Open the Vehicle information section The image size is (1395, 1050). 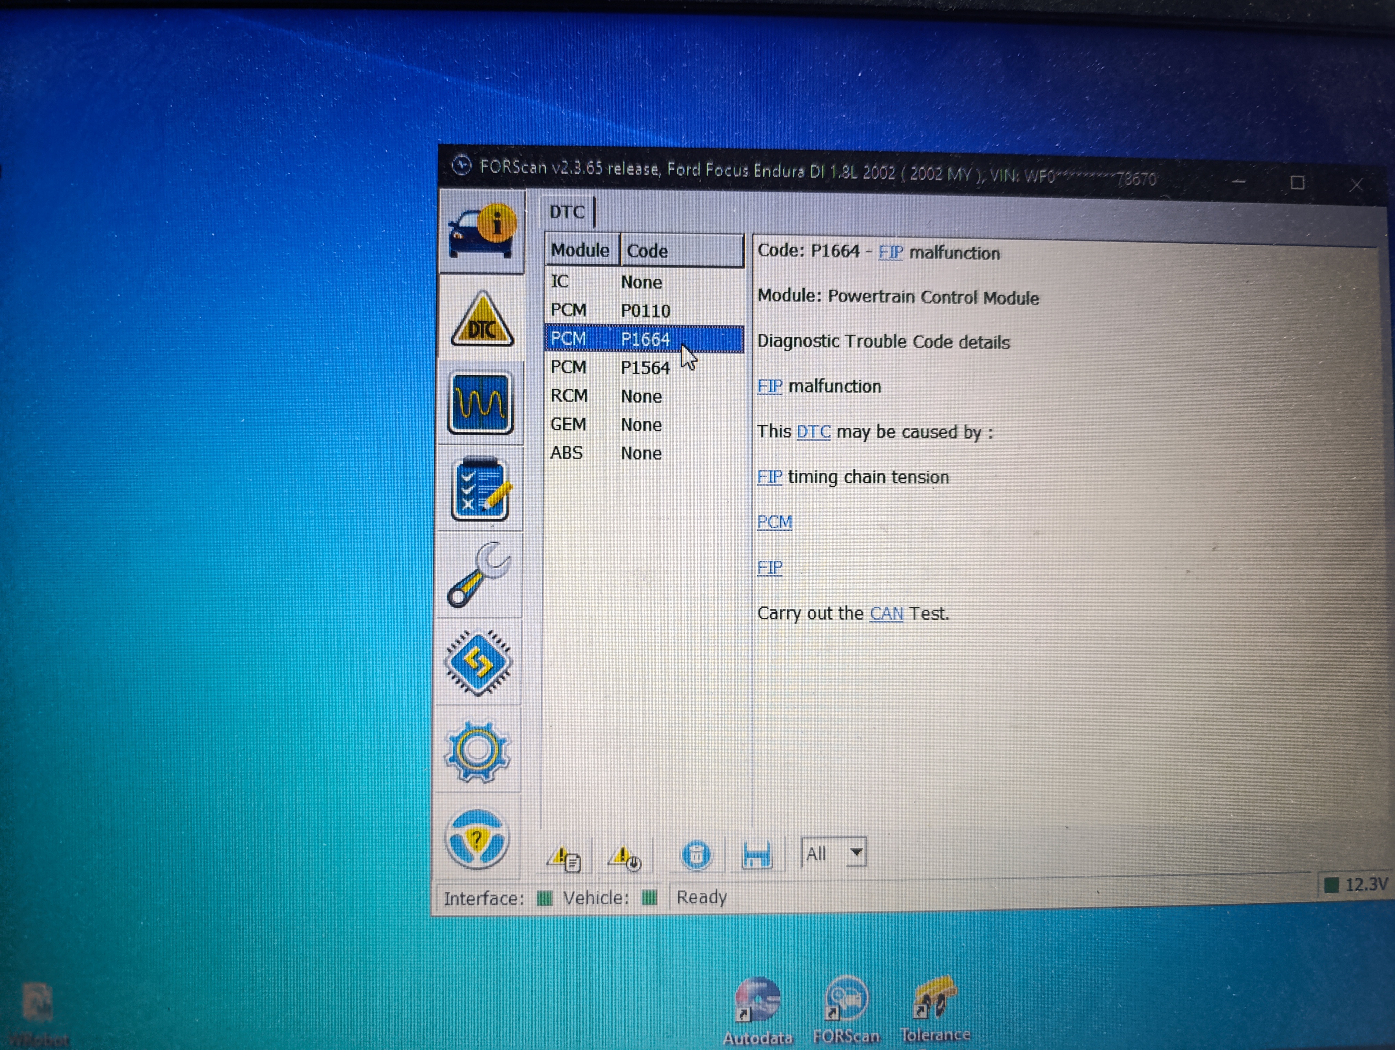point(482,232)
